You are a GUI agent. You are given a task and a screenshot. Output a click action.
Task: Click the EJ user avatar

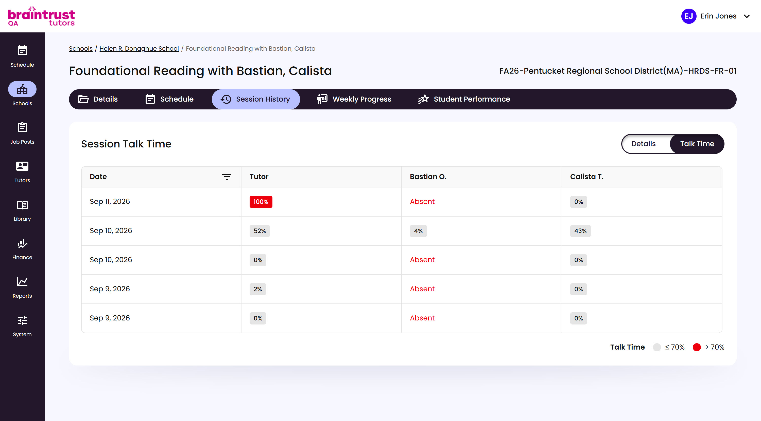pos(689,16)
